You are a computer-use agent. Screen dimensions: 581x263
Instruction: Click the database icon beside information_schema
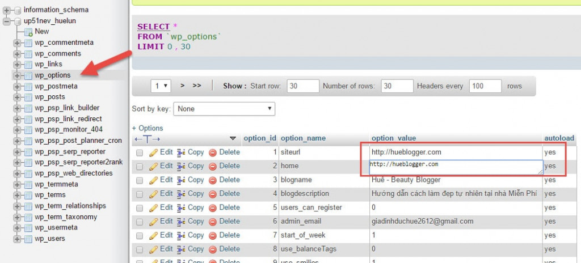pyautogui.click(x=18, y=10)
